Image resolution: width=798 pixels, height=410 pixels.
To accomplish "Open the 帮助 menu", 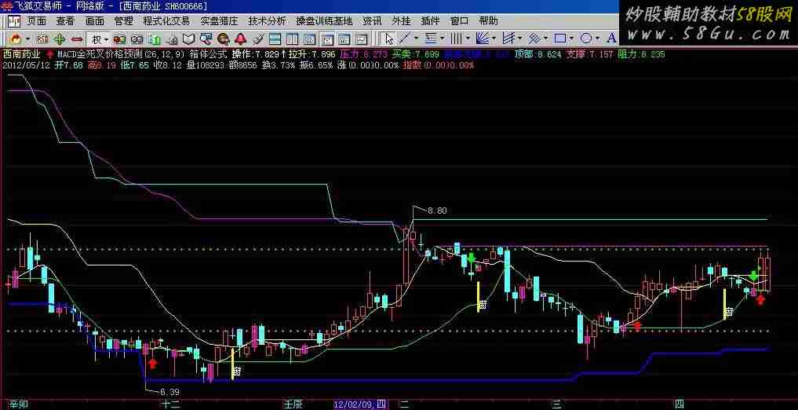I will coord(489,21).
